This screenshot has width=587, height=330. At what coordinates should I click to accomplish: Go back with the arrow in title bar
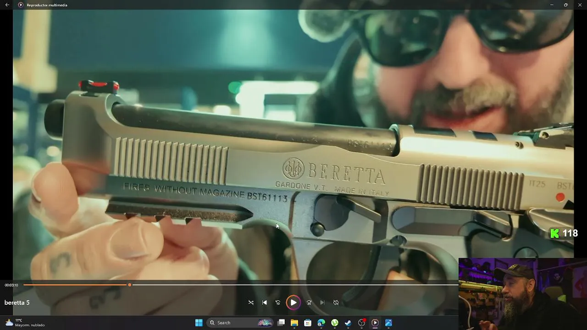[7, 5]
